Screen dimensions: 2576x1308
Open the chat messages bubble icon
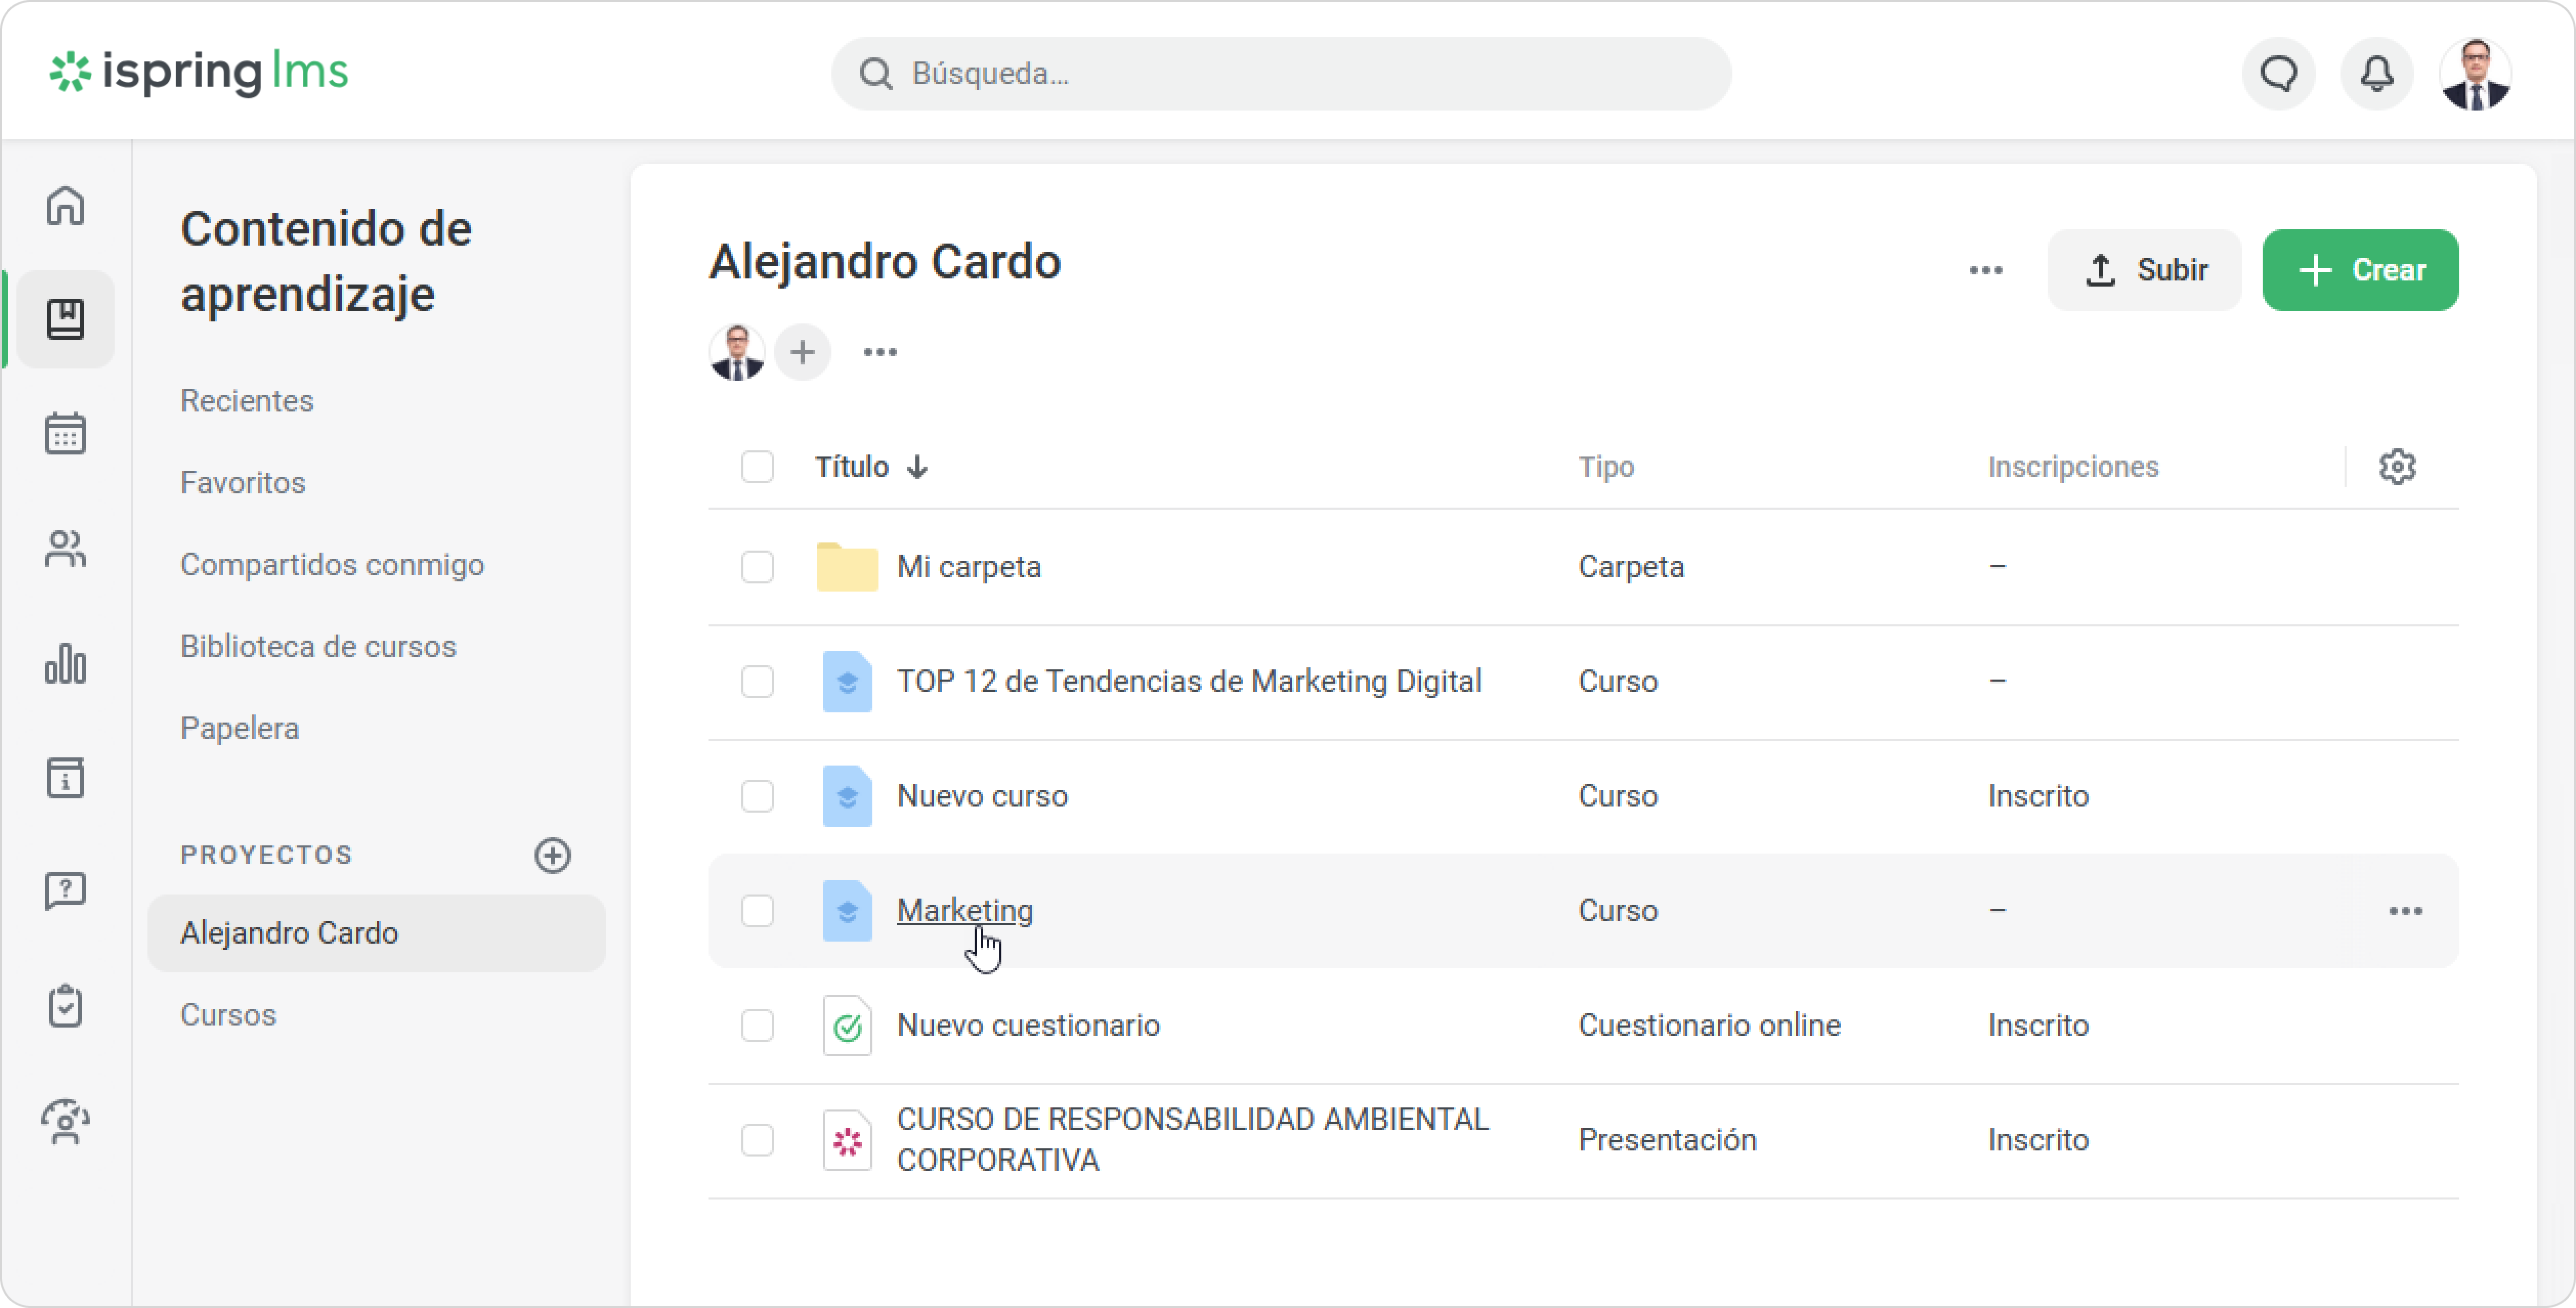click(x=2278, y=73)
